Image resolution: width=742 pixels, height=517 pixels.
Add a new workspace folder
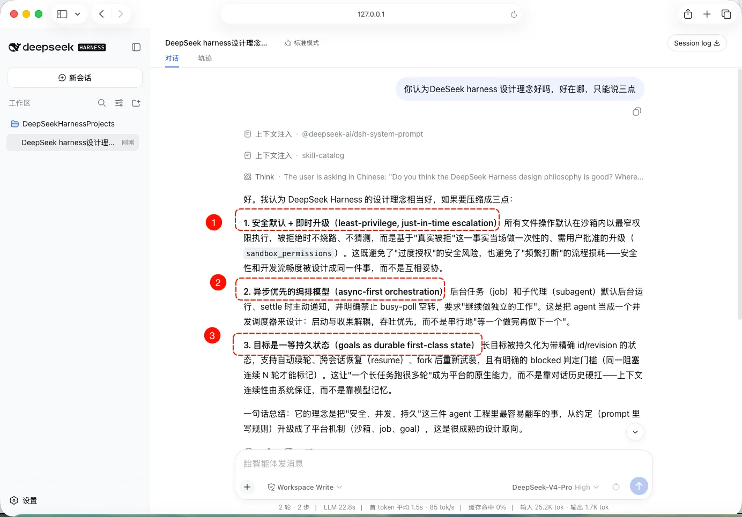pos(136,103)
